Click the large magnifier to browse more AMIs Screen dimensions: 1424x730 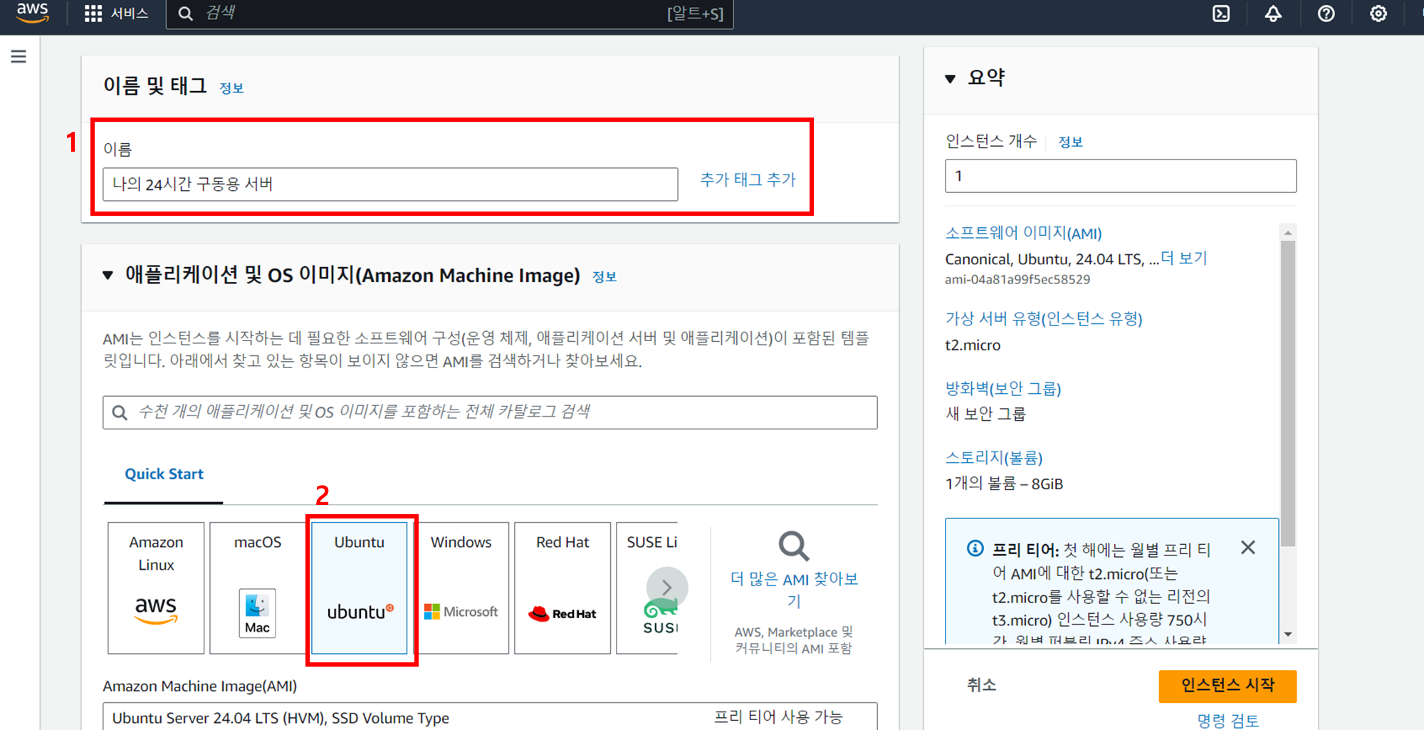click(794, 546)
